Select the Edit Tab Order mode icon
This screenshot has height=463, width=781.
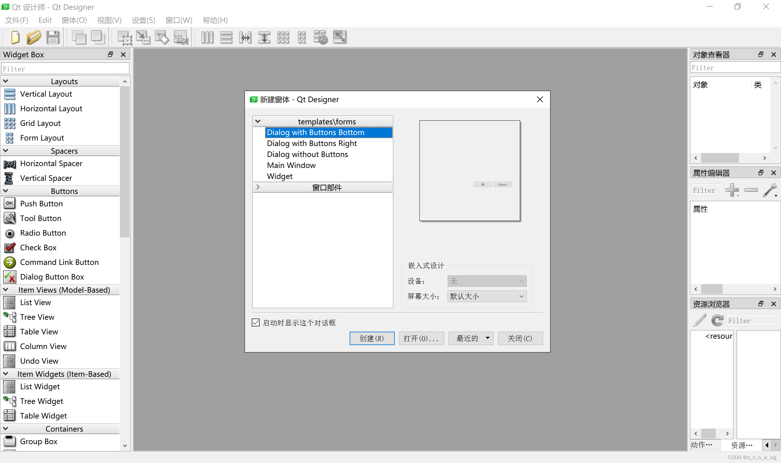tap(181, 37)
